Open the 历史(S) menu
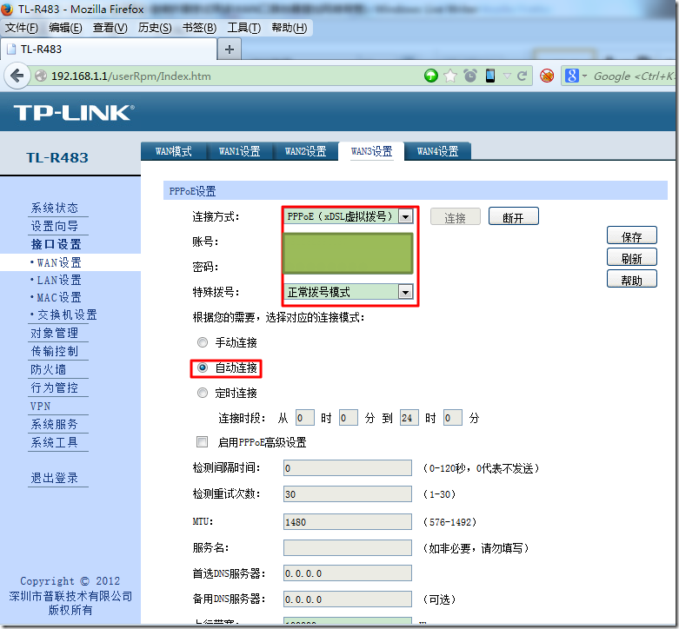The height and width of the screenshot is (629, 679). tap(155, 28)
